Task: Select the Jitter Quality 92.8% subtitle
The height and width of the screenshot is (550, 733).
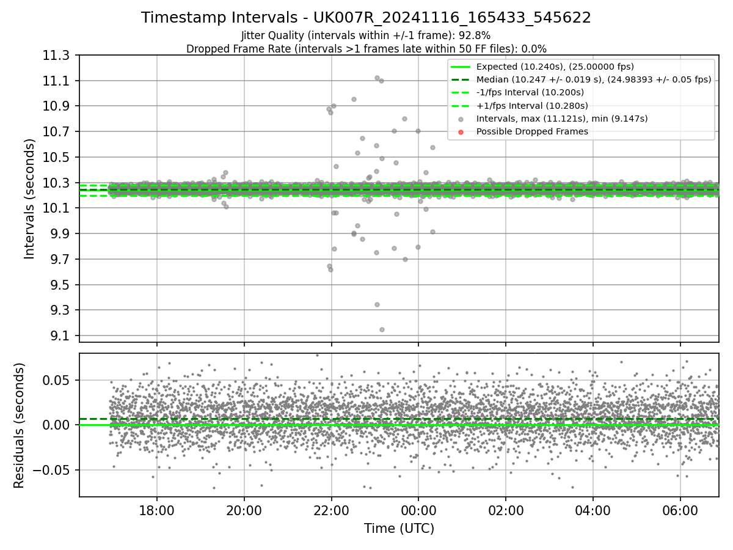Action: [366, 35]
